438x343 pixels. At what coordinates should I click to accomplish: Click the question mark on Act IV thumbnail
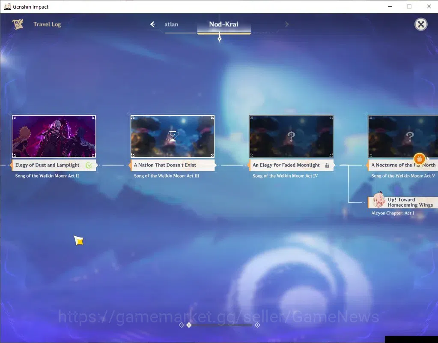pyautogui.click(x=291, y=136)
